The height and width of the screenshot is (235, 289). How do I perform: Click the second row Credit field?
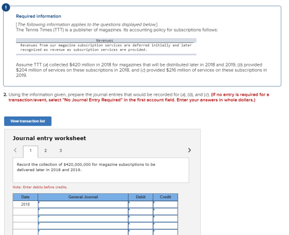pos(166,212)
